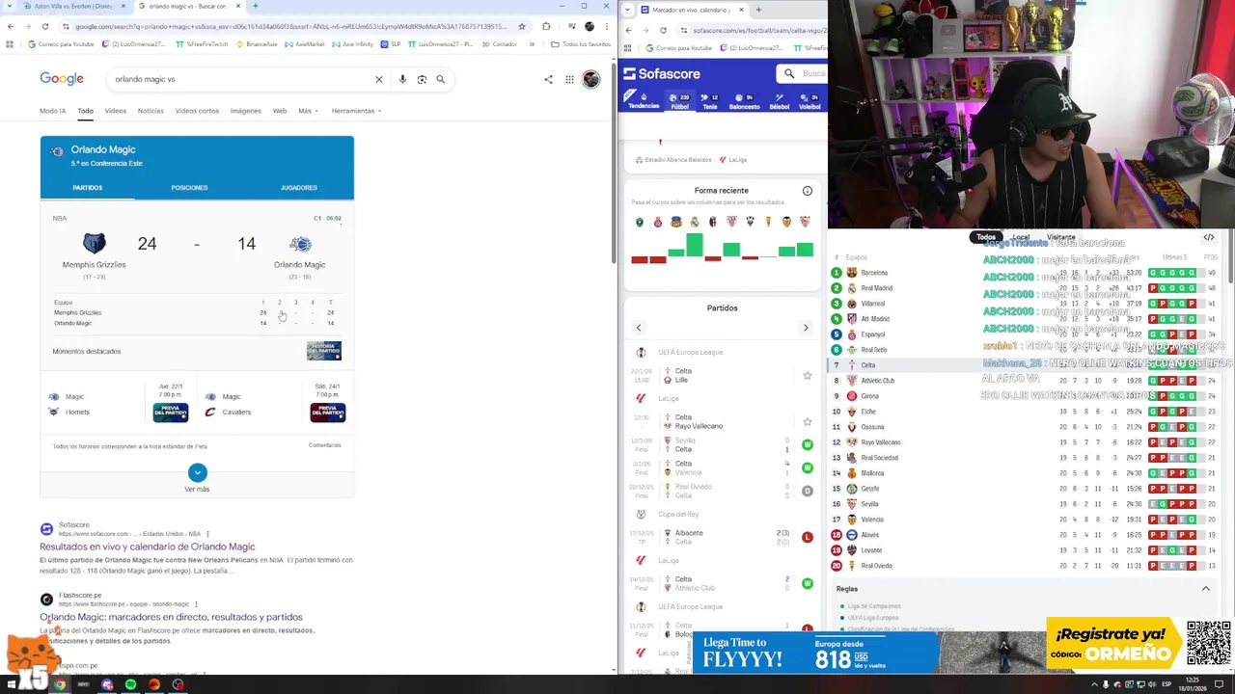This screenshot has height=694, width=1235.
Task: Go to previous matches with left arrow
Action: 638,328
